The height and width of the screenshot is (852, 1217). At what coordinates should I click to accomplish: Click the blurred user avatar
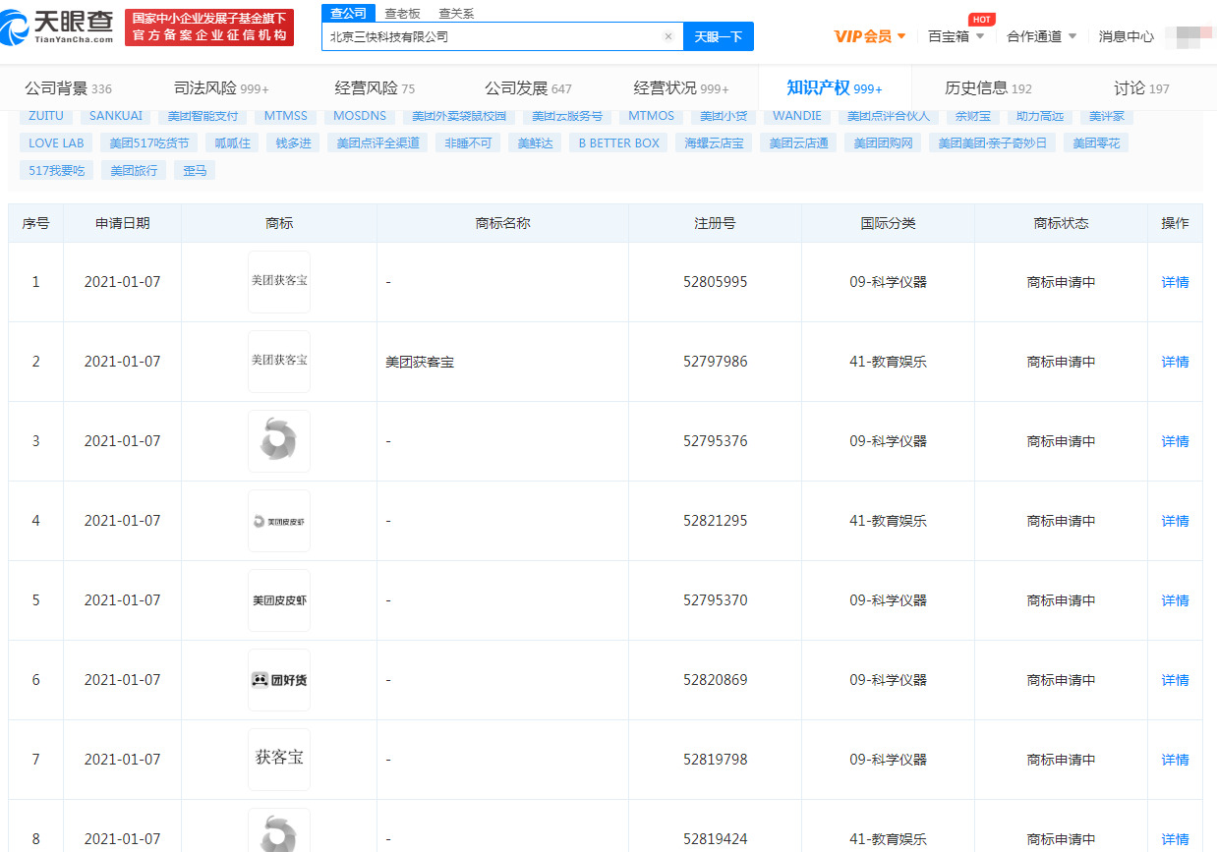[1188, 36]
